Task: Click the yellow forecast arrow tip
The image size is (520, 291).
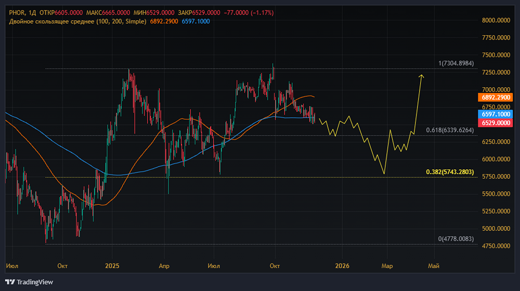Action: (421, 76)
